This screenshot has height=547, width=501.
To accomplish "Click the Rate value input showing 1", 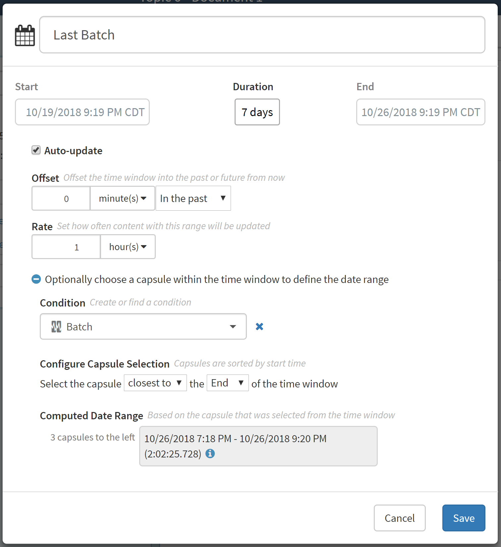I will tap(66, 247).
